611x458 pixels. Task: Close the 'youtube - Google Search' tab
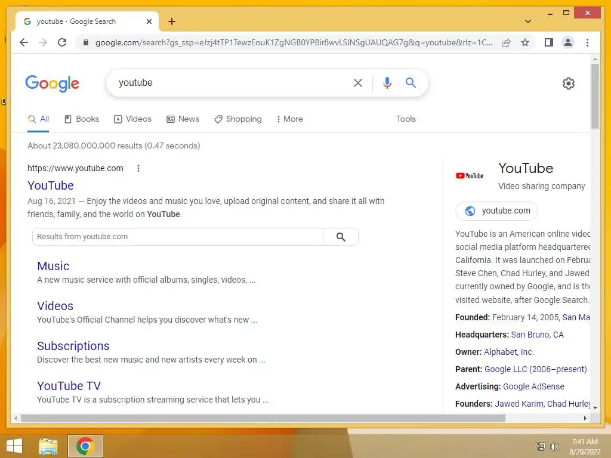point(149,21)
